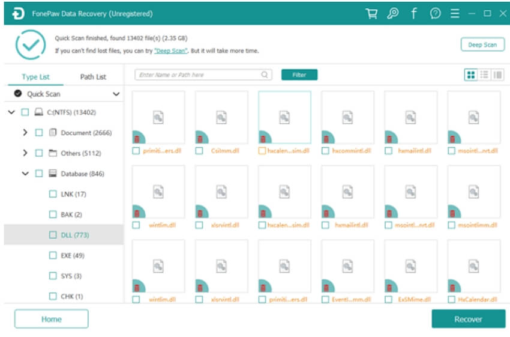Image resolution: width=510 pixels, height=337 pixels.
Task: Check the BAK (2) checkbox
Action: [53, 214]
